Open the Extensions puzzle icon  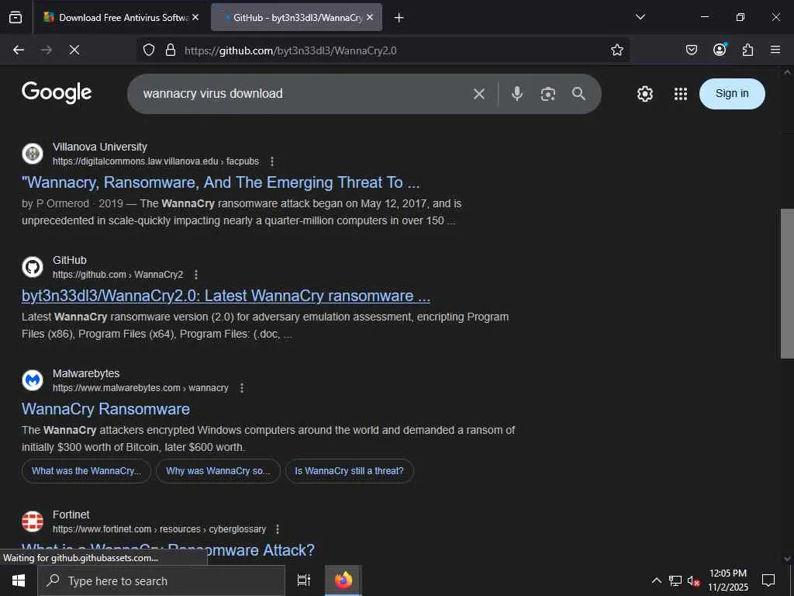747,50
